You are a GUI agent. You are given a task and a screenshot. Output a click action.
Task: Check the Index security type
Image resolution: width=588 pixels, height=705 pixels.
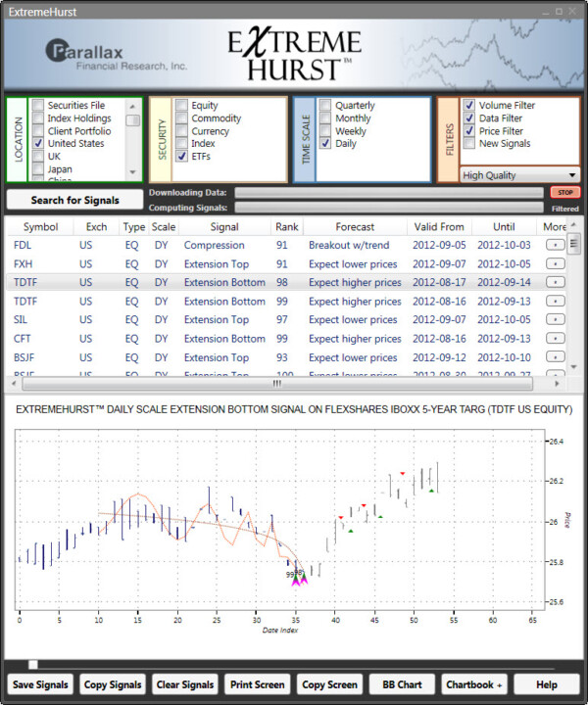(181, 143)
